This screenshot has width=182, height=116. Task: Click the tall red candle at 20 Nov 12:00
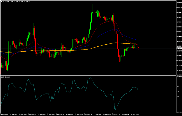click(117, 41)
